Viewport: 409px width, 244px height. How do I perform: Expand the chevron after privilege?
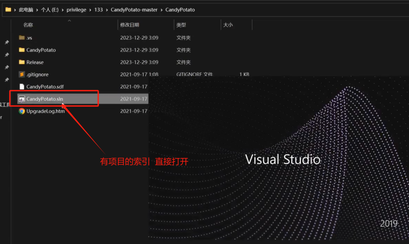(x=90, y=10)
